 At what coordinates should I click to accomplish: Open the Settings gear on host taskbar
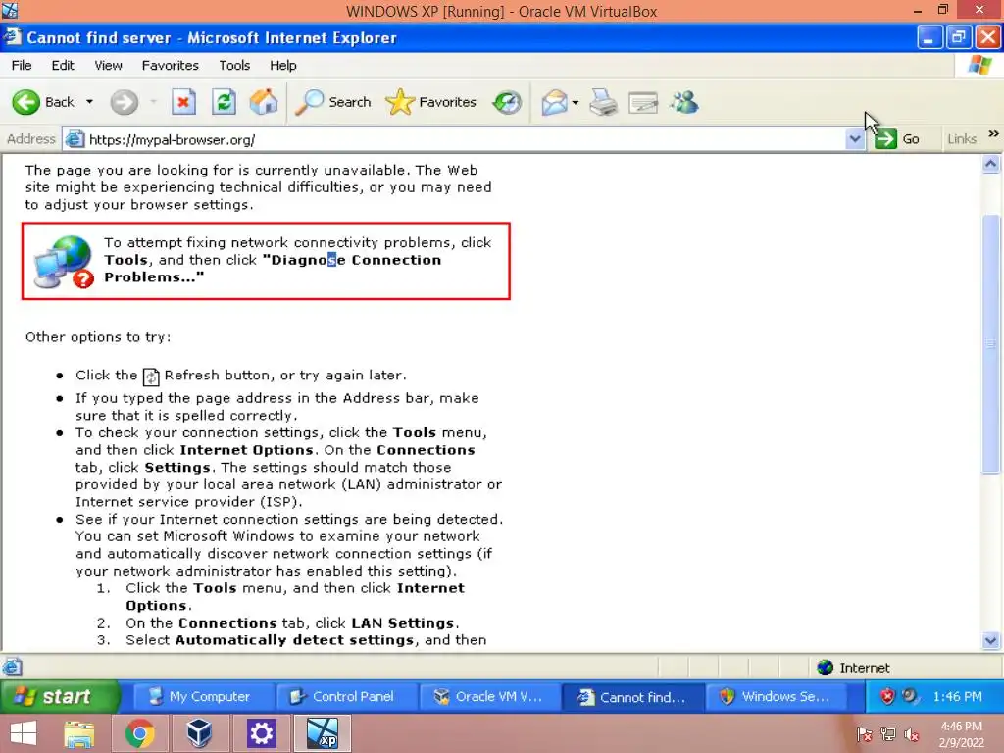(261, 733)
